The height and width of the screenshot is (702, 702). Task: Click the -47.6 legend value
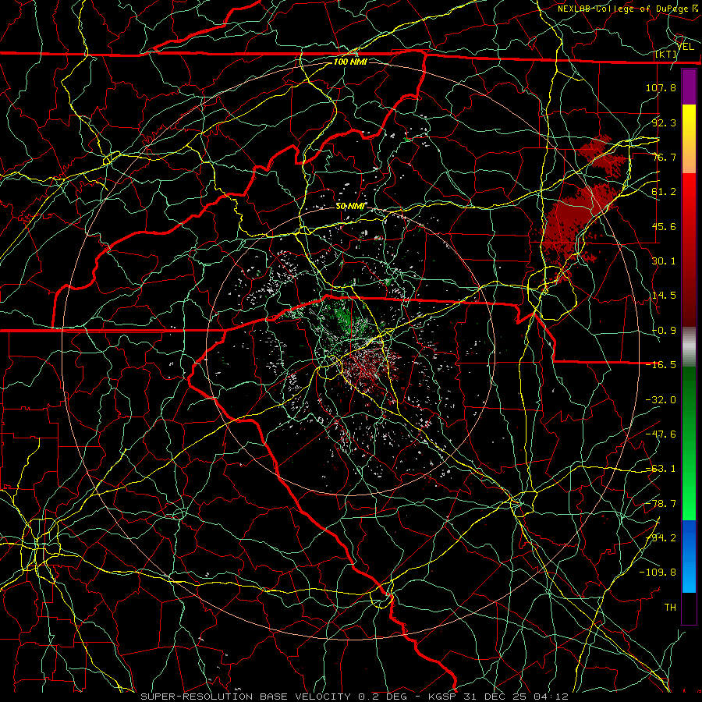pyautogui.click(x=661, y=434)
